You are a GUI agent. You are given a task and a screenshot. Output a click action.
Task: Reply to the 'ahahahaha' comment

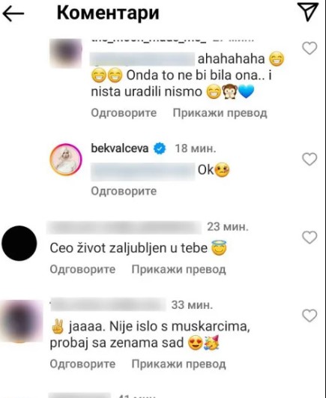(124, 112)
